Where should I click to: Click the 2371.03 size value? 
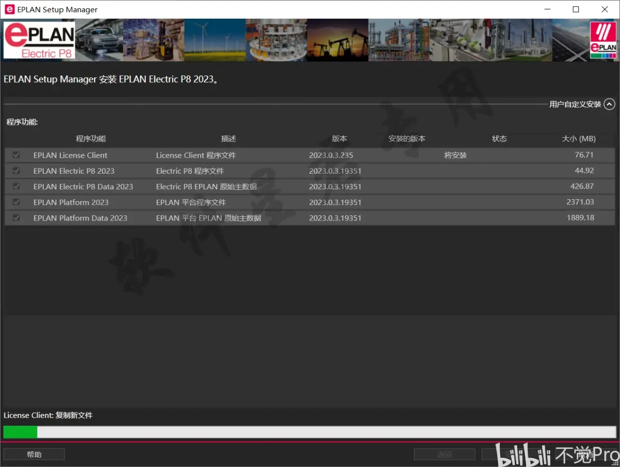pyautogui.click(x=580, y=202)
